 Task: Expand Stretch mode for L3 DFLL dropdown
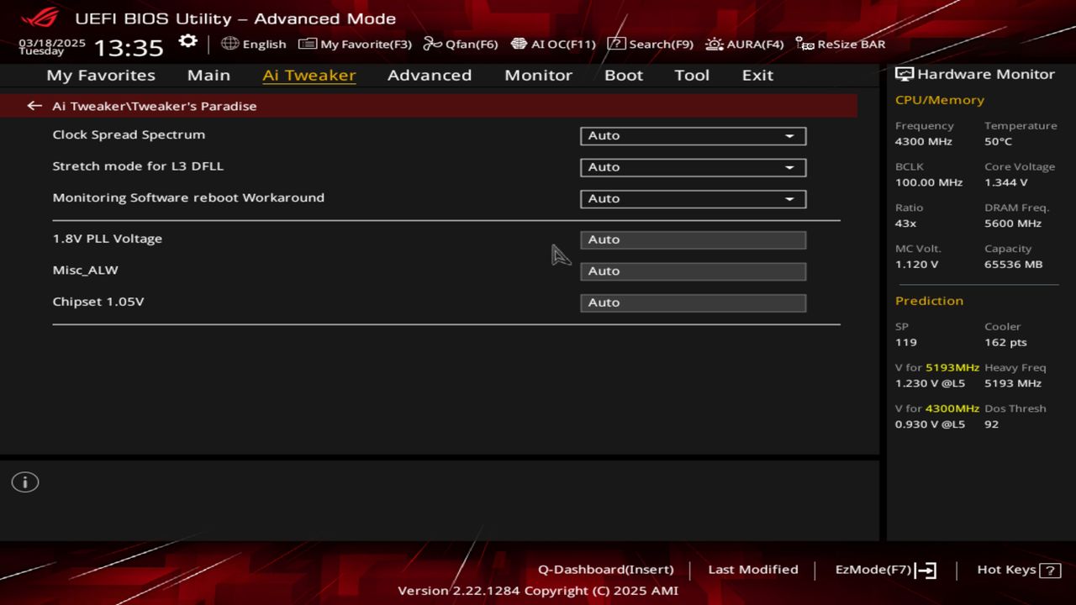[x=694, y=167]
